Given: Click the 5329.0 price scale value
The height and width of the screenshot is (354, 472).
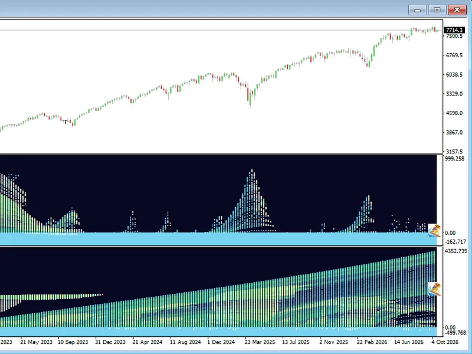Looking at the screenshot, I should tap(454, 94).
